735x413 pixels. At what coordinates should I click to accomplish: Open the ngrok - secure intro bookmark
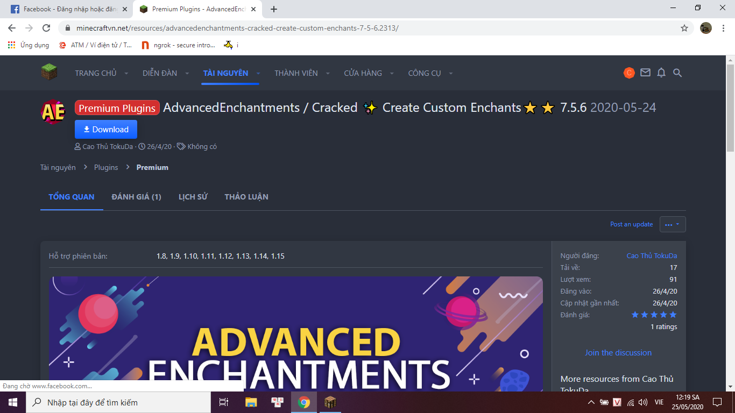178,45
